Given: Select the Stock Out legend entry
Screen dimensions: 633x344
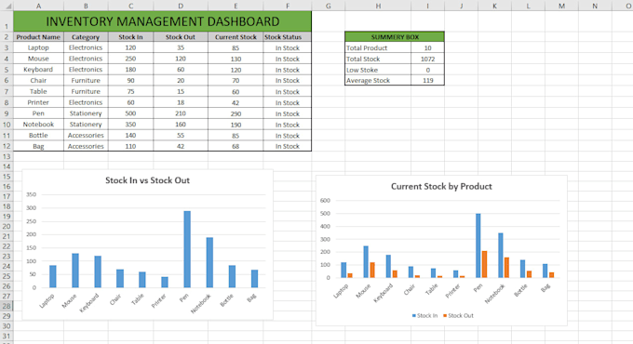Looking at the screenshot, I should pyautogui.click(x=458, y=315).
